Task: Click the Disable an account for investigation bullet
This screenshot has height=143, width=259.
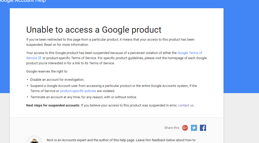Action: pos(57,80)
